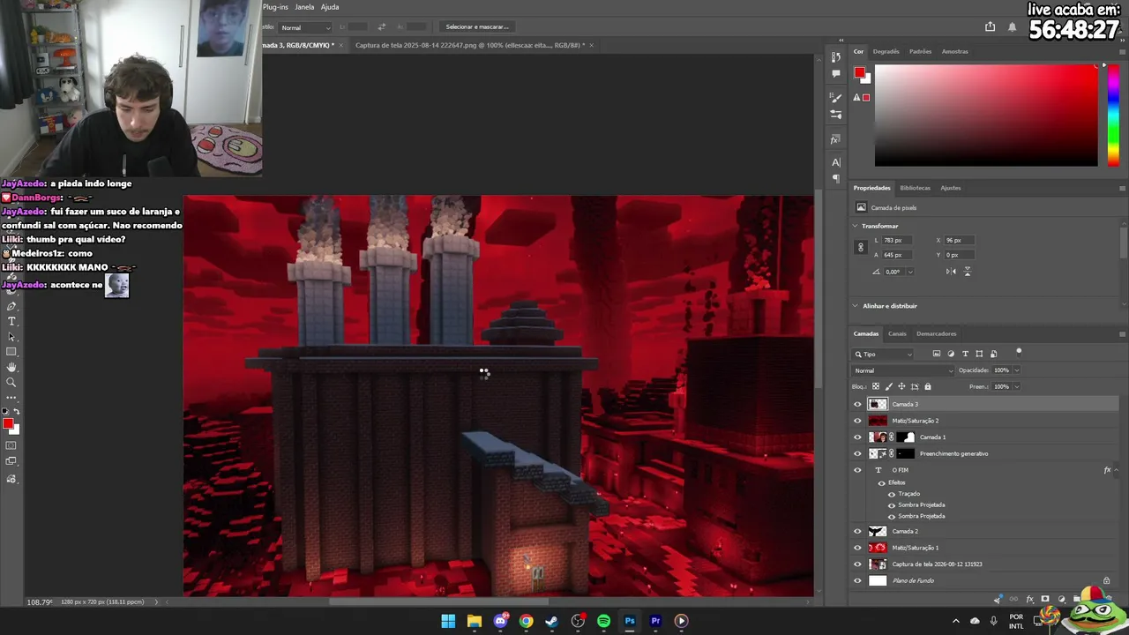Click the Selecionar e mascarar button
This screenshot has width=1129, height=635.
(x=477, y=26)
